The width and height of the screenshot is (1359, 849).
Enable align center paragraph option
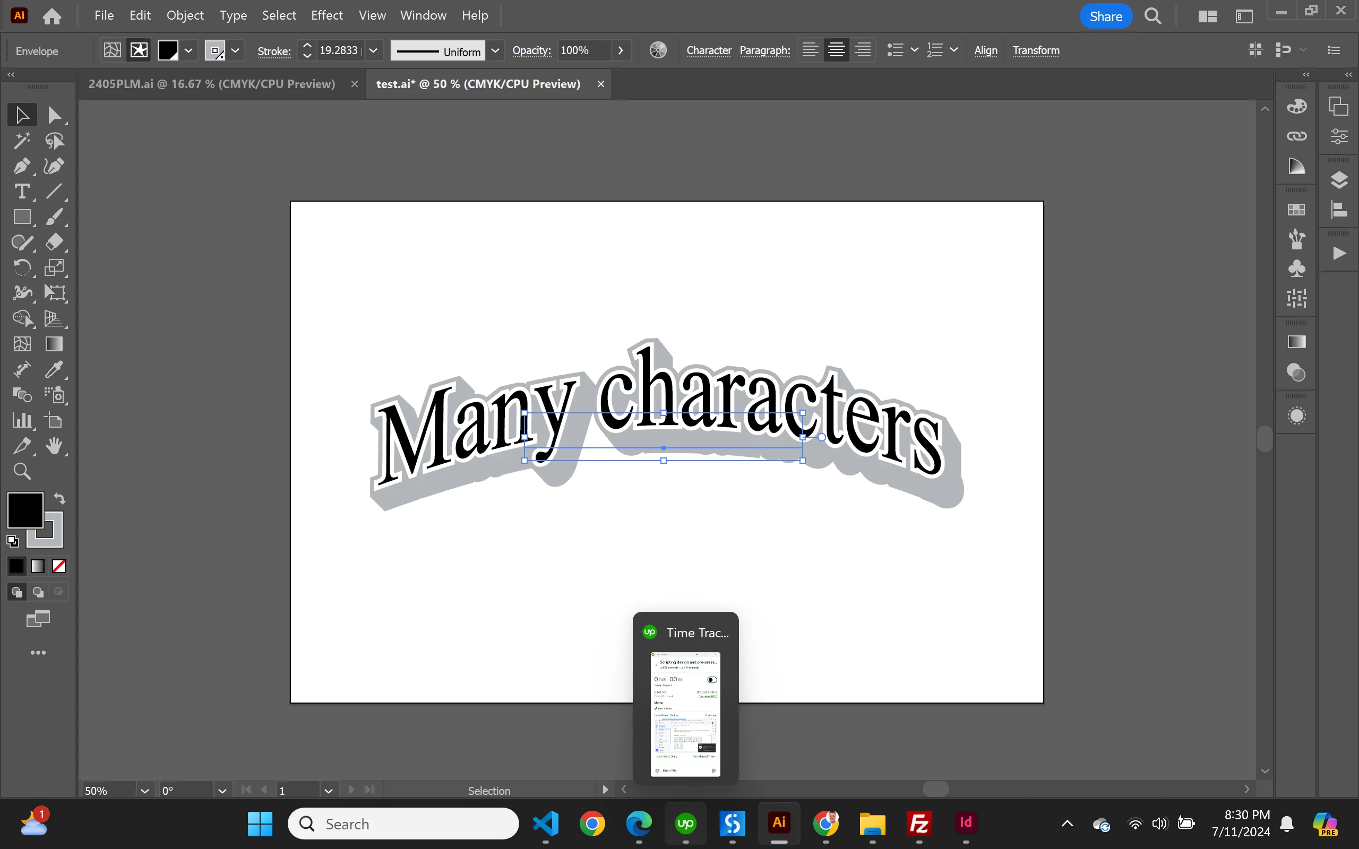pos(836,50)
